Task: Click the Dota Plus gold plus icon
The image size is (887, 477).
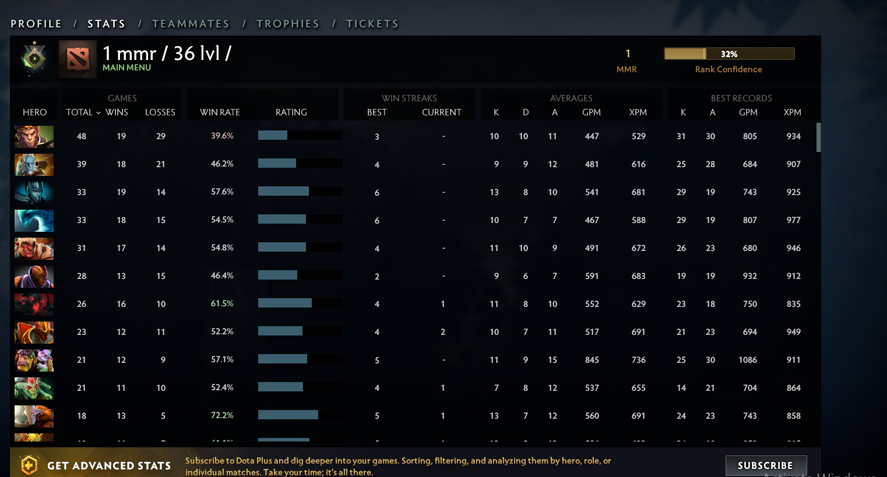Action: coord(29,465)
